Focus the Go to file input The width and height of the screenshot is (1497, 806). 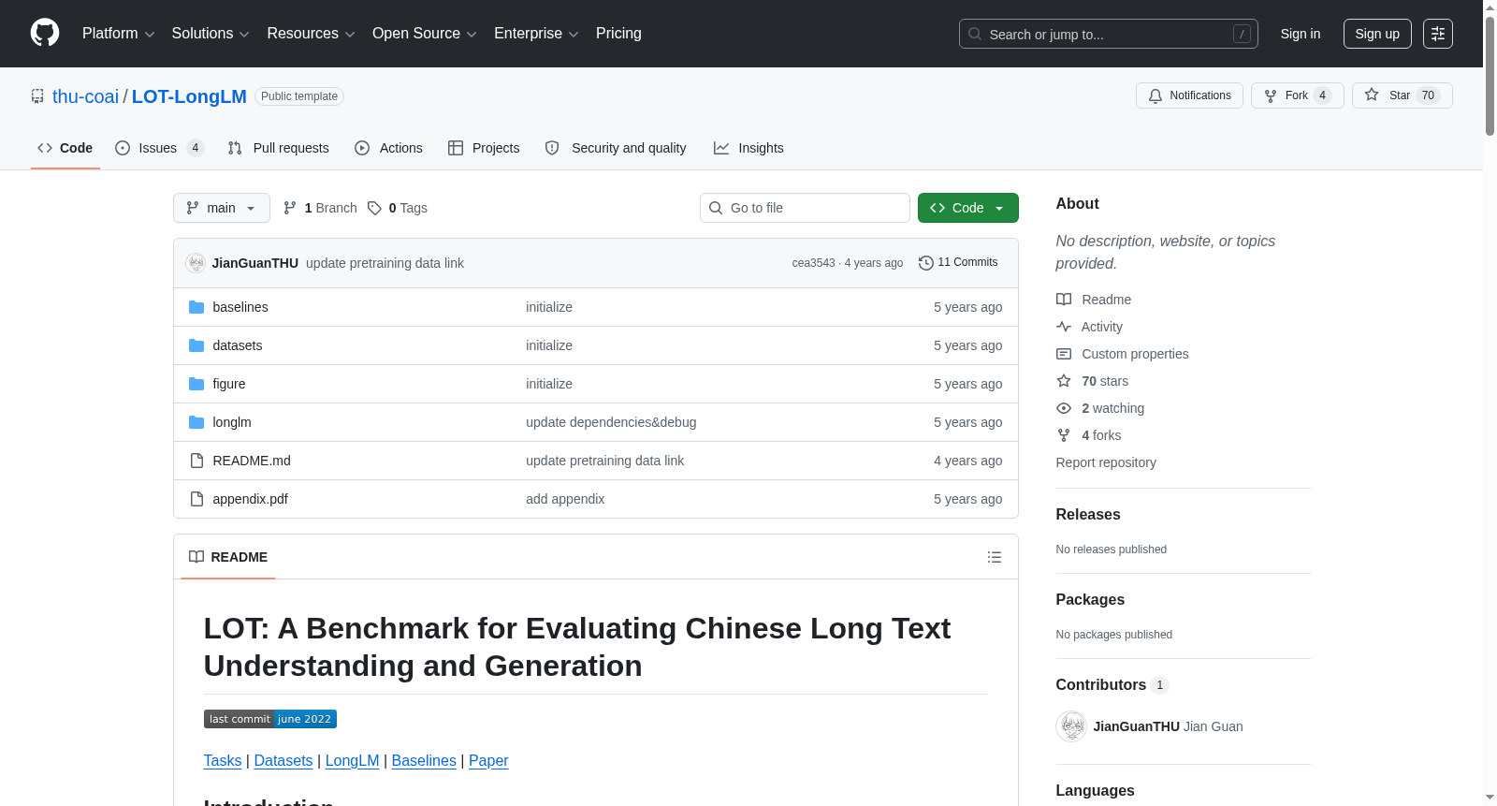click(805, 208)
